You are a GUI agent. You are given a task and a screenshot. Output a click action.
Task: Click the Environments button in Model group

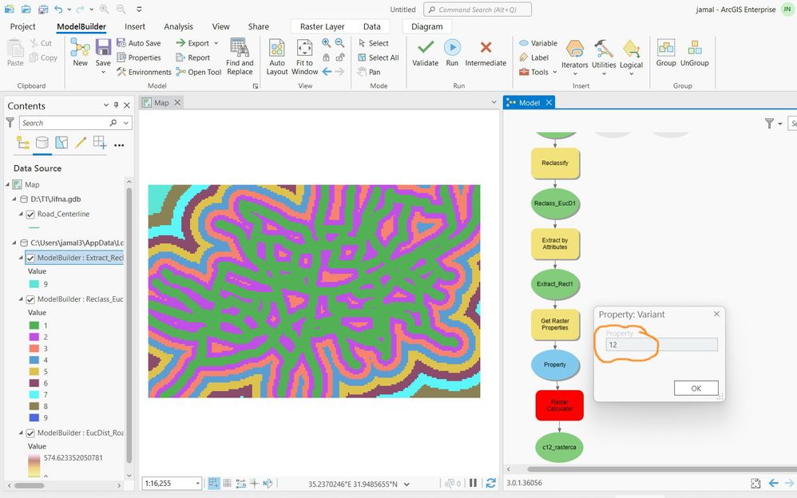(145, 72)
